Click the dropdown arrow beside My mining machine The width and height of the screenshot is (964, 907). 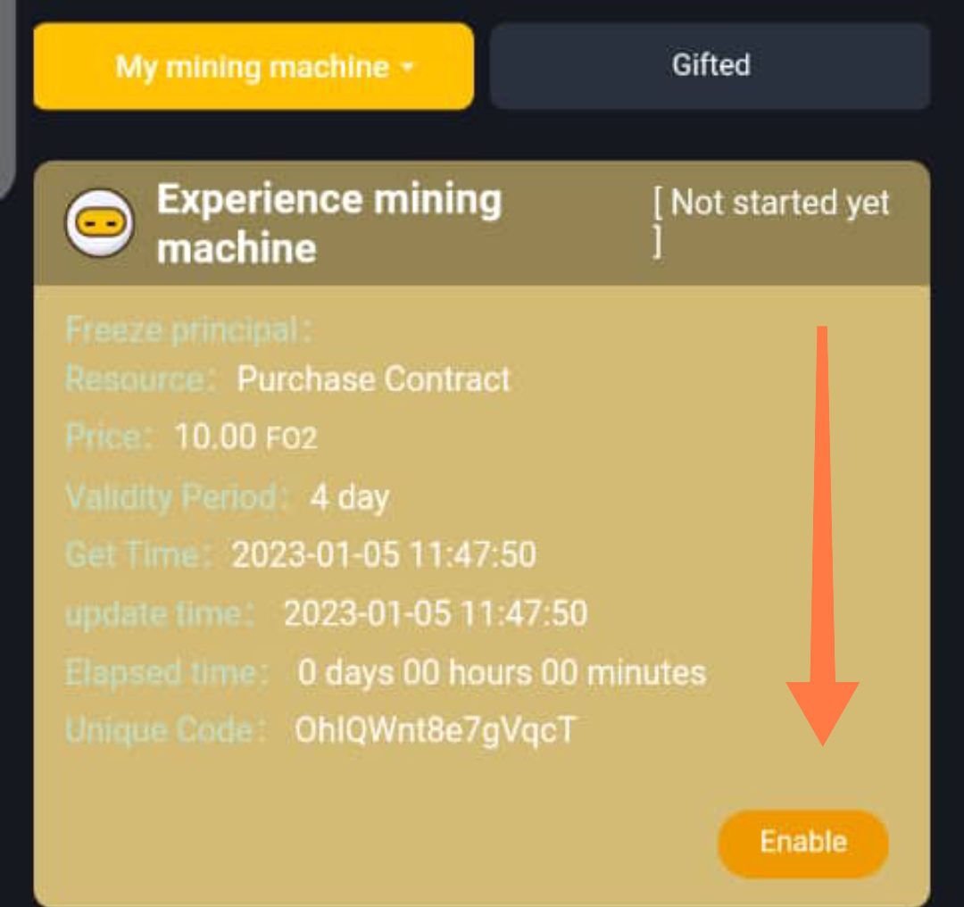pos(407,65)
